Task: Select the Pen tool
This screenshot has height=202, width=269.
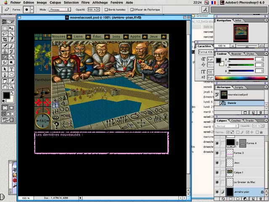Action: pos(5,75)
